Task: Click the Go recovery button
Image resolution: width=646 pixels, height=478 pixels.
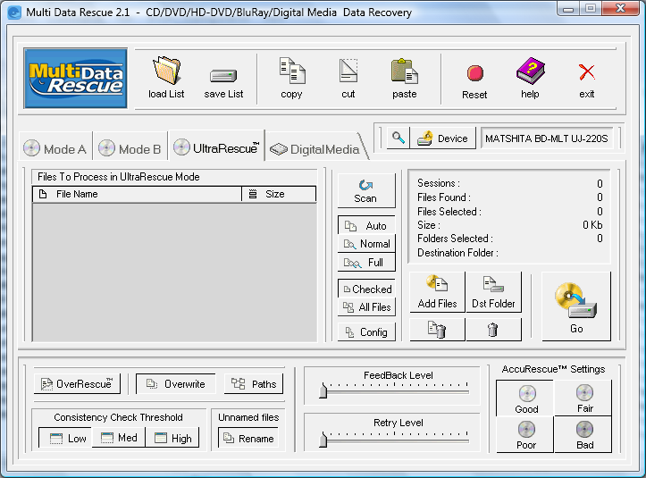Action: coord(576,306)
